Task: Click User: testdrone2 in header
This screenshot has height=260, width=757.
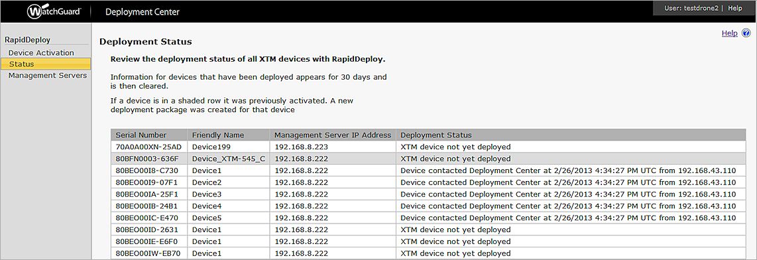Action: [692, 8]
